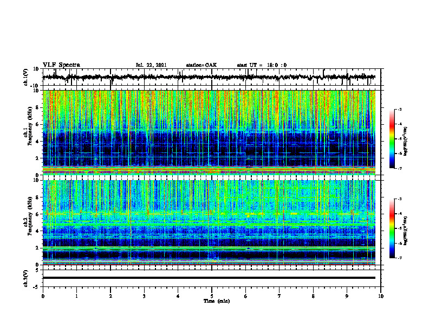Click time axis tick label '2'
The image size is (429, 332).
coord(110,296)
